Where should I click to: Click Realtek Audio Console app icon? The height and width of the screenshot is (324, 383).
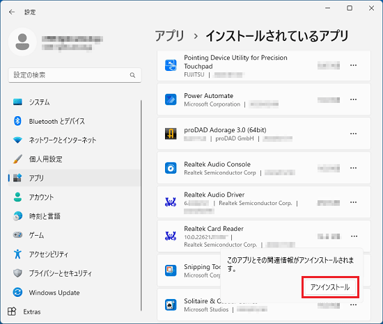[171, 168]
